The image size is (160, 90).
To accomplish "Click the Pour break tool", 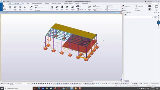I will 110,7.
